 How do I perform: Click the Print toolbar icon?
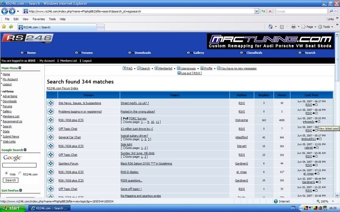pyautogui.click(x=293, y=27)
